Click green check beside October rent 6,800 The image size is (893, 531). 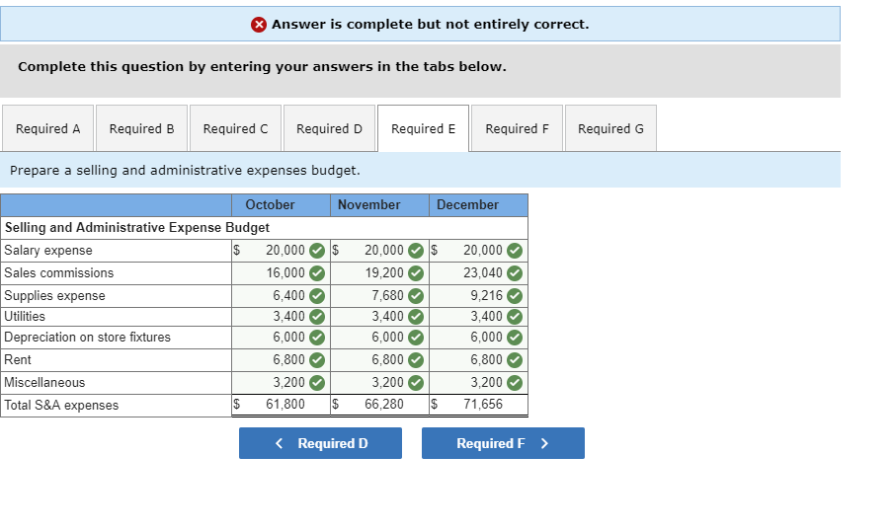(x=317, y=360)
